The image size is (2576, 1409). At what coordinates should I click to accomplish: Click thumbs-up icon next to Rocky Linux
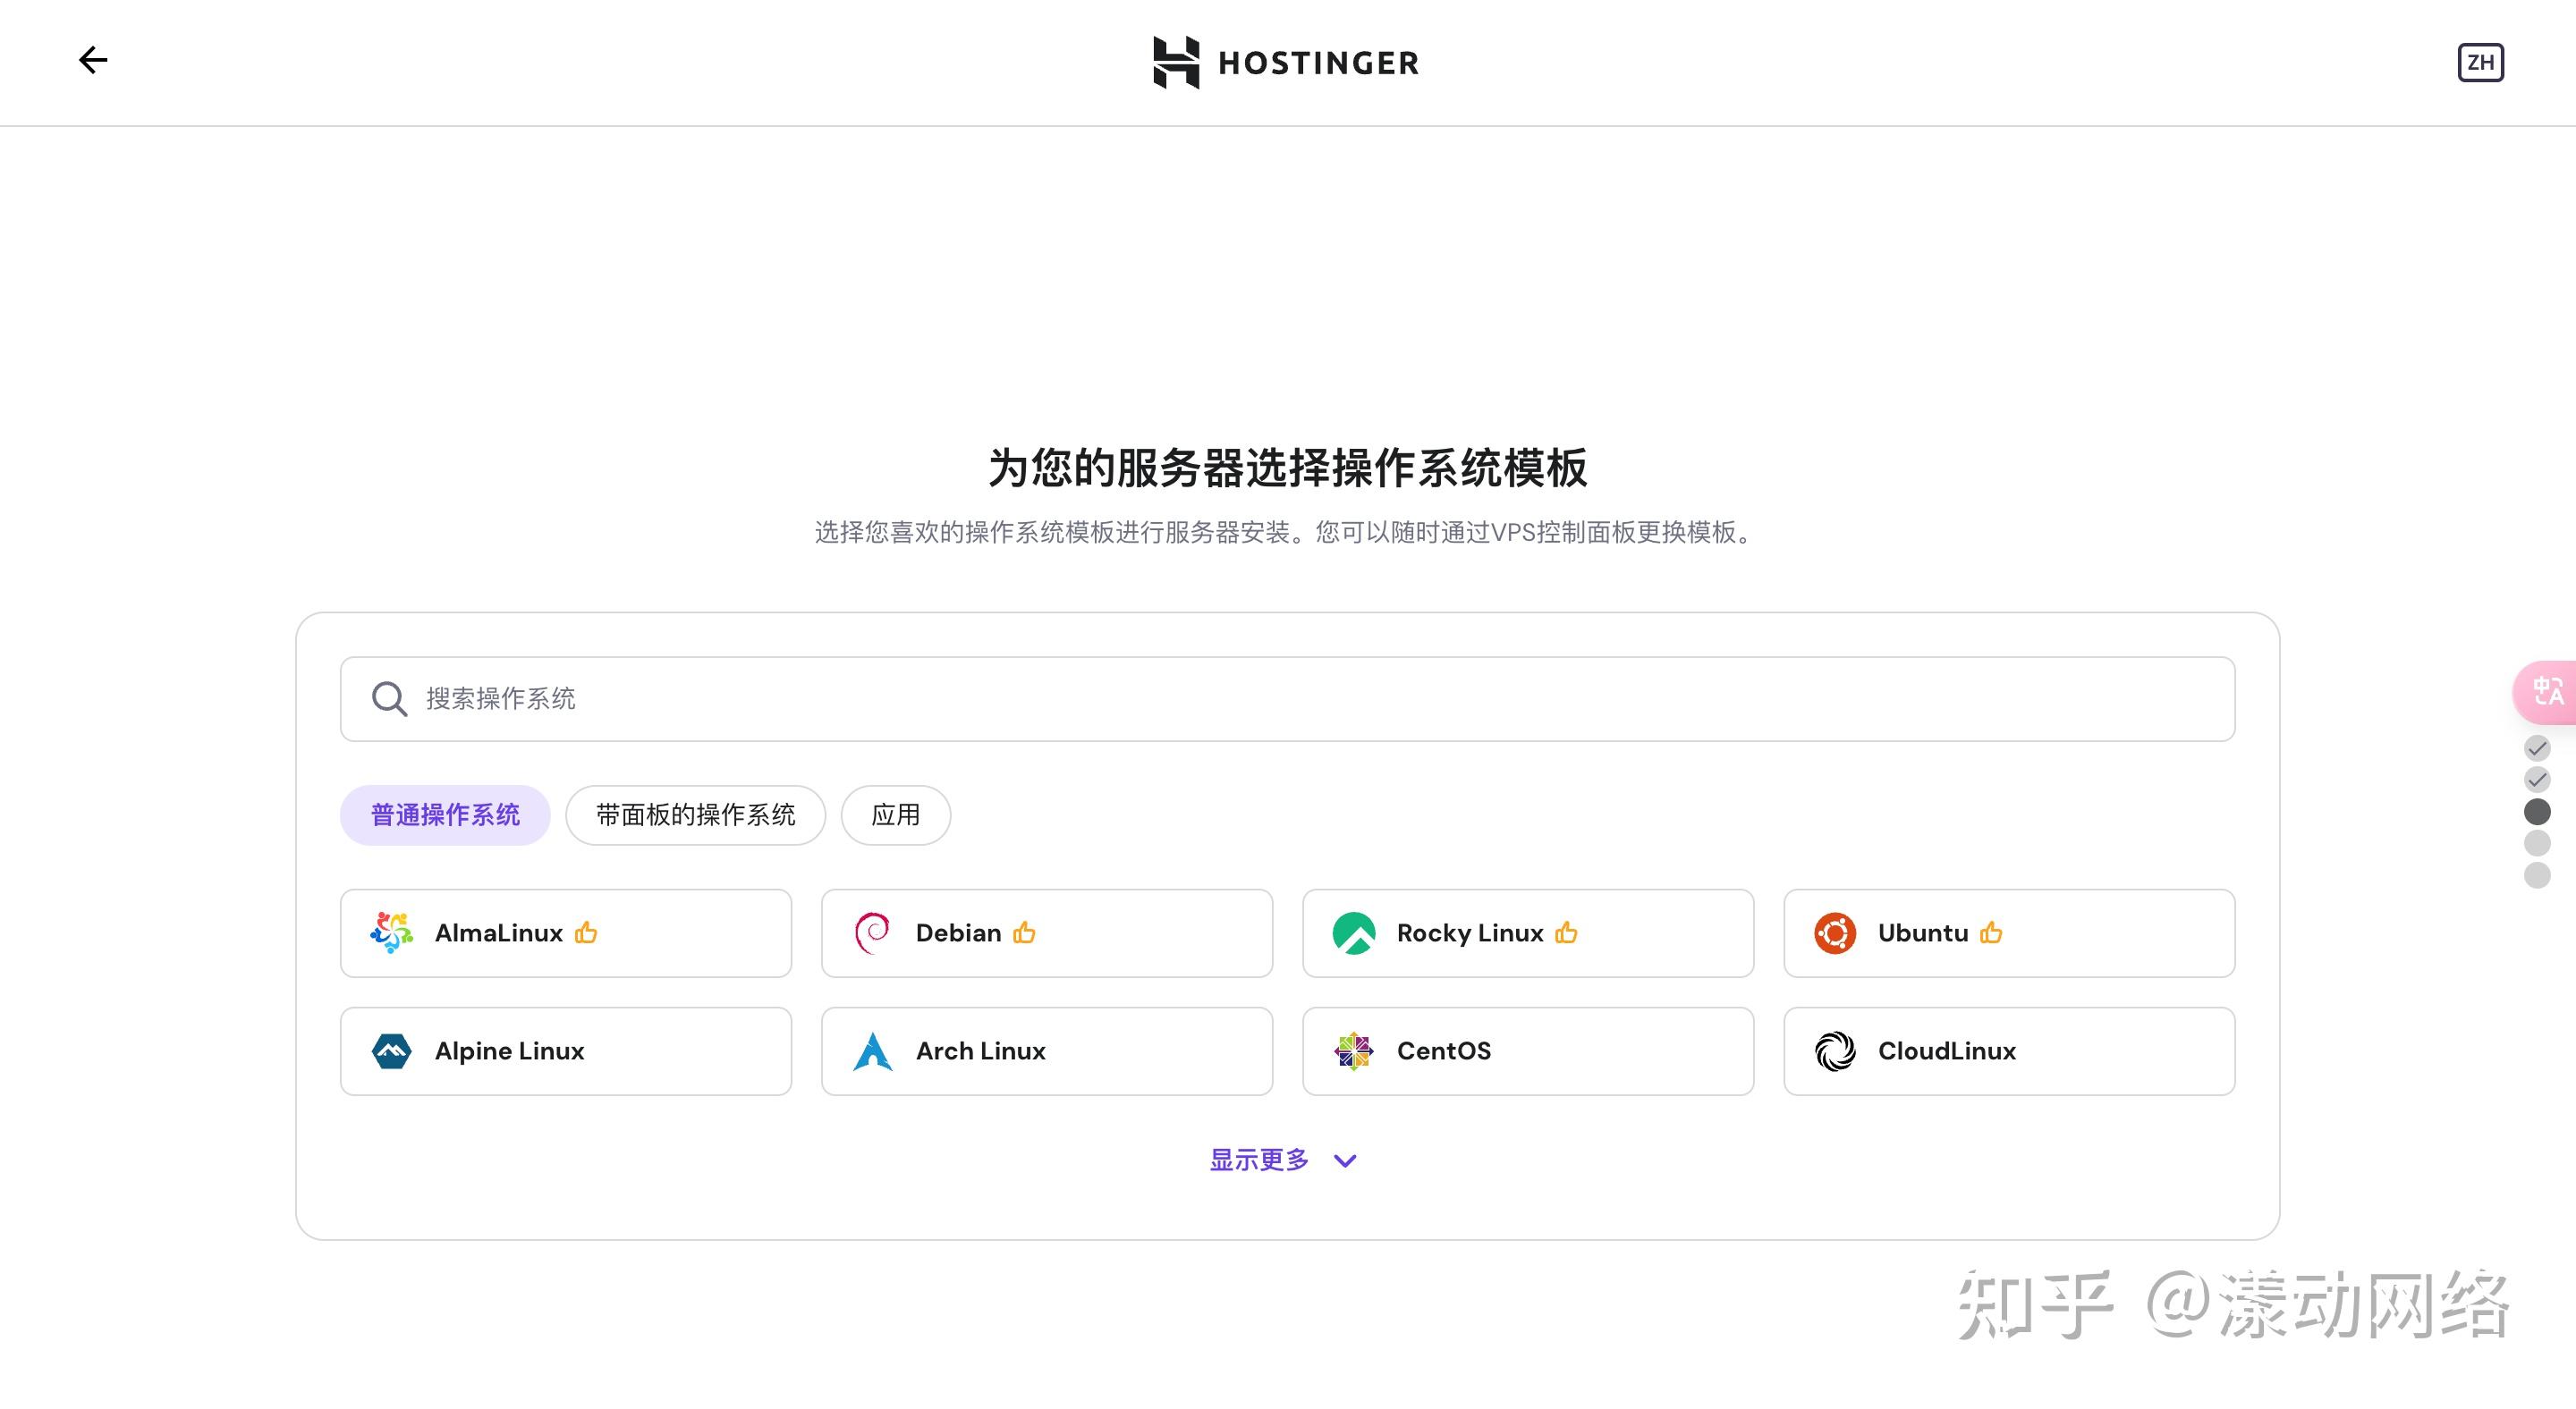pyautogui.click(x=1567, y=932)
